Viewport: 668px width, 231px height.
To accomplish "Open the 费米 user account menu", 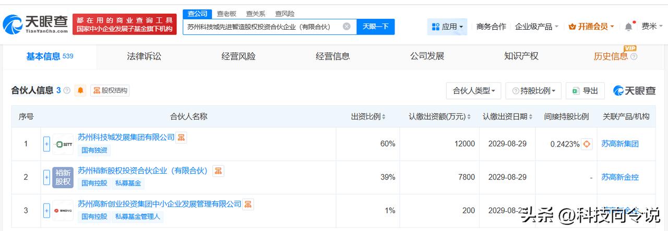I will 652,27.
